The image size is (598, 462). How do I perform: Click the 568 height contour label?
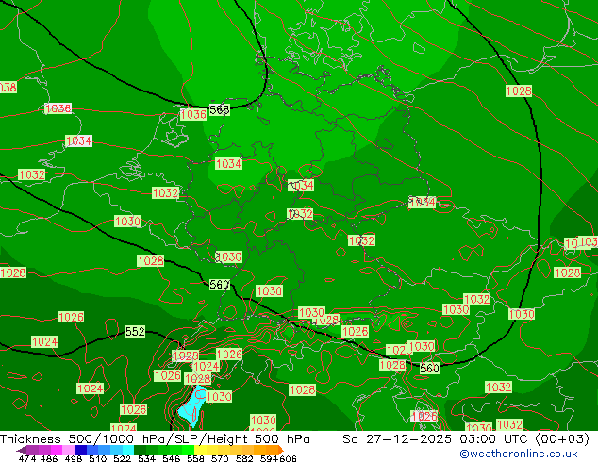(219, 109)
